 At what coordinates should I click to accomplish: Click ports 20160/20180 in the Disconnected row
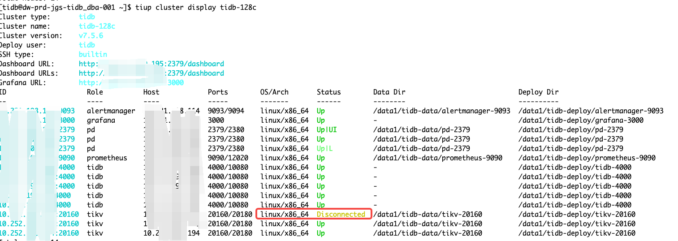click(x=230, y=214)
